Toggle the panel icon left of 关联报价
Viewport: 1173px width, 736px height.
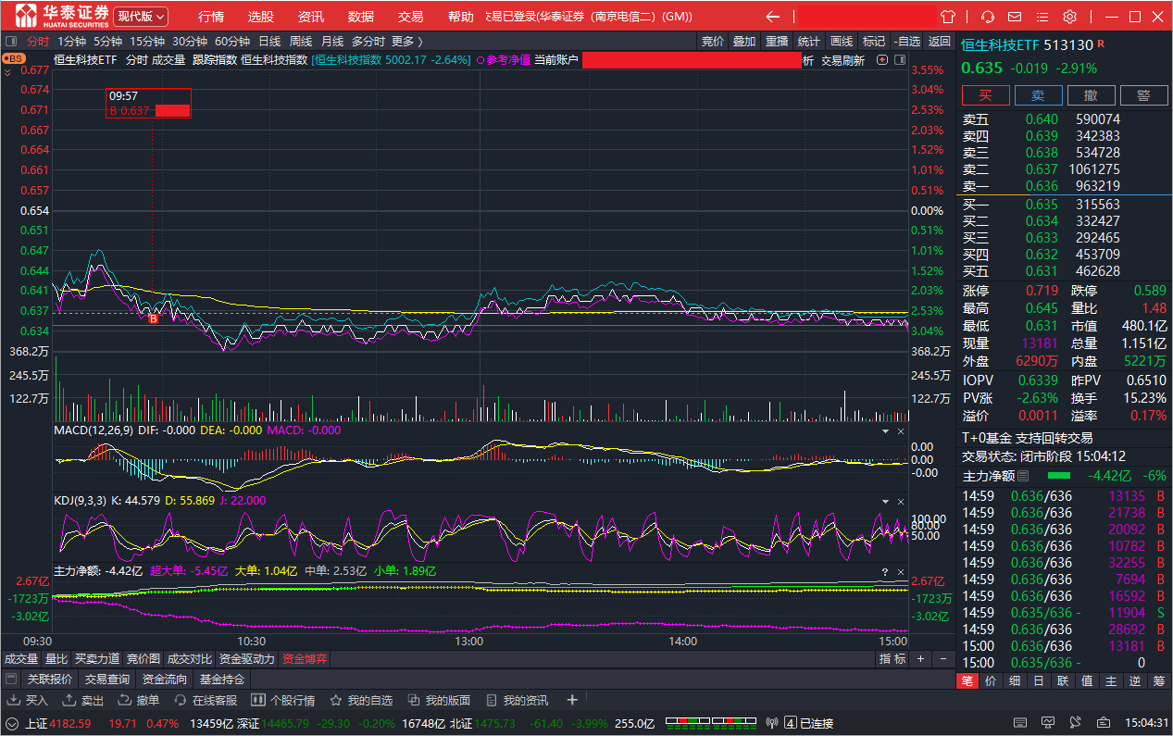pyautogui.click(x=11, y=680)
